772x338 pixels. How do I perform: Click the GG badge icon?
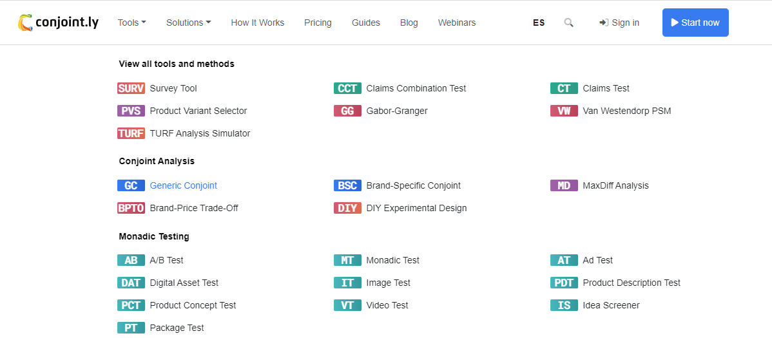(x=347, y=111)
